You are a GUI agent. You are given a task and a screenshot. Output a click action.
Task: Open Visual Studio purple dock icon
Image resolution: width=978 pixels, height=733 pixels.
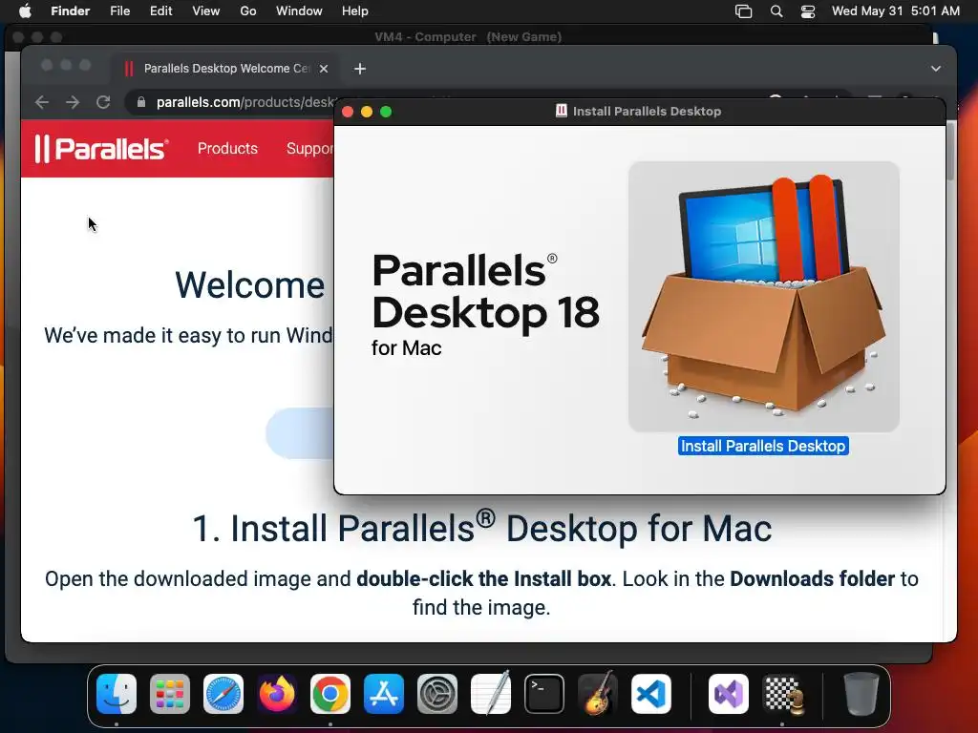729,694
